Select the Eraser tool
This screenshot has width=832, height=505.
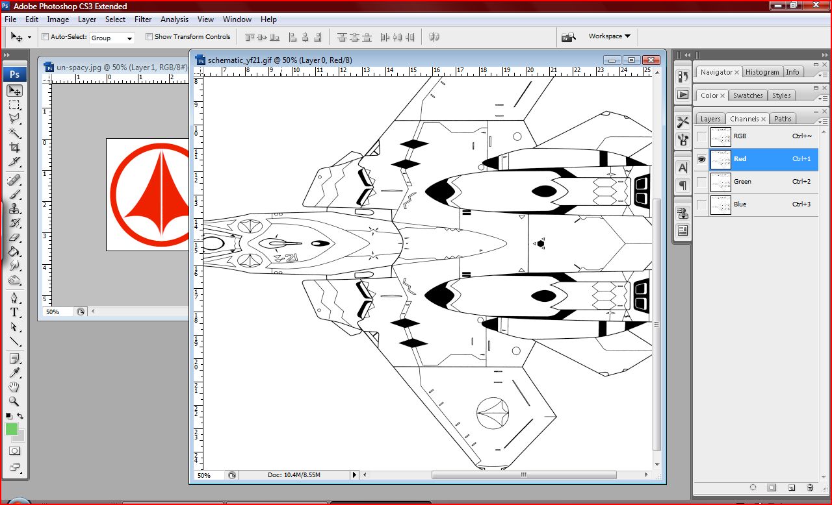[14, 237]
